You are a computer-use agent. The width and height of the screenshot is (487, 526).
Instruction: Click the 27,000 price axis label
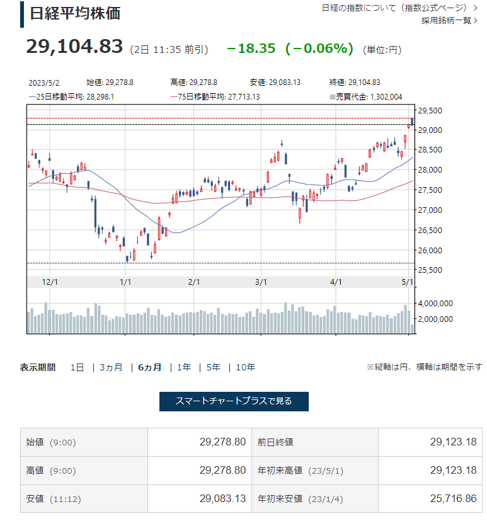(430, 210)
